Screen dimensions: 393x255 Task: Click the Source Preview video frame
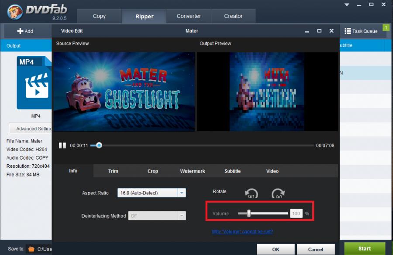coord(124,92)
